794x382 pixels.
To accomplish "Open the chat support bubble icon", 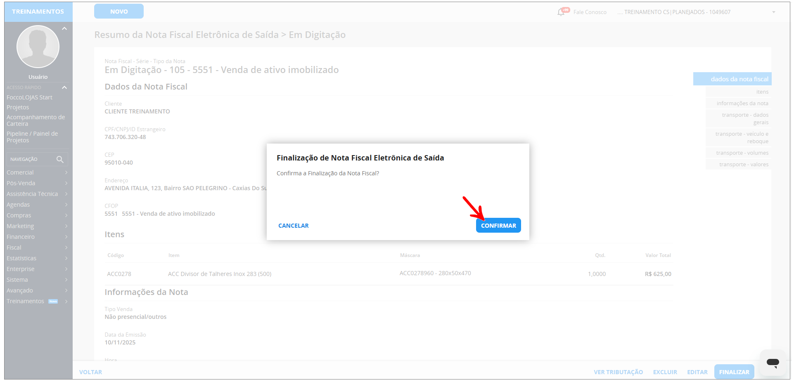I will 773,363.
